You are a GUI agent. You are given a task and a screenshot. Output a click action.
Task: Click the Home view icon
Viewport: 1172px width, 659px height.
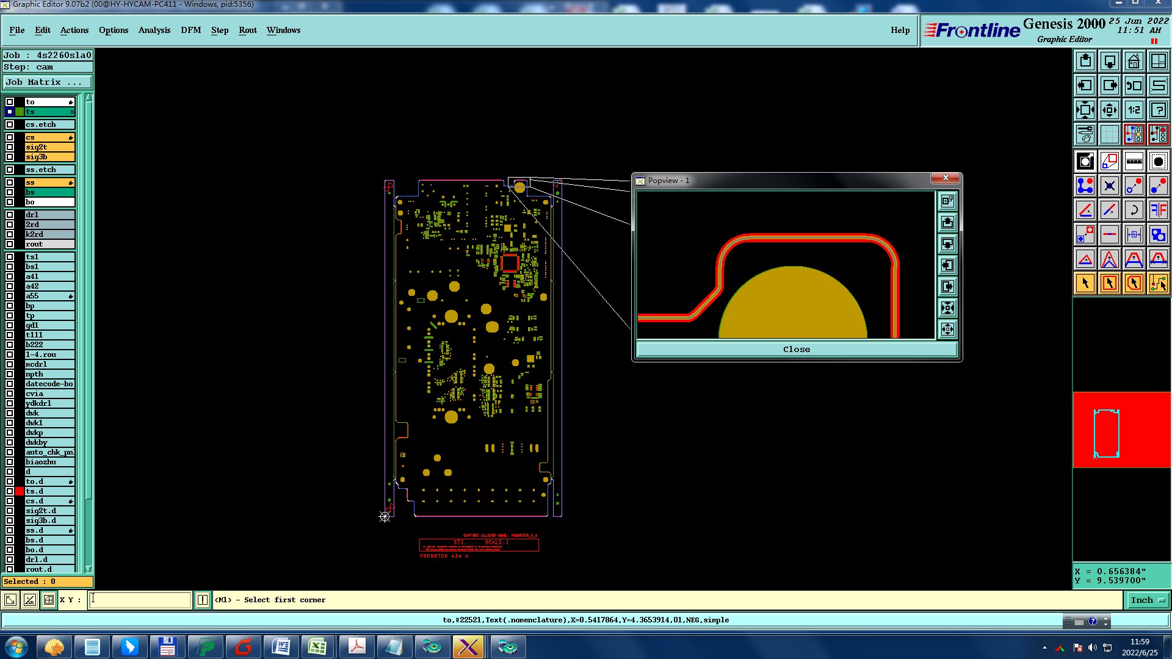(x=1134, y=61)
